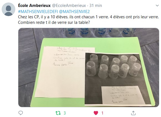The image size is (161, 117).
Task: Click the like count number 1
Action: [102, 113]
